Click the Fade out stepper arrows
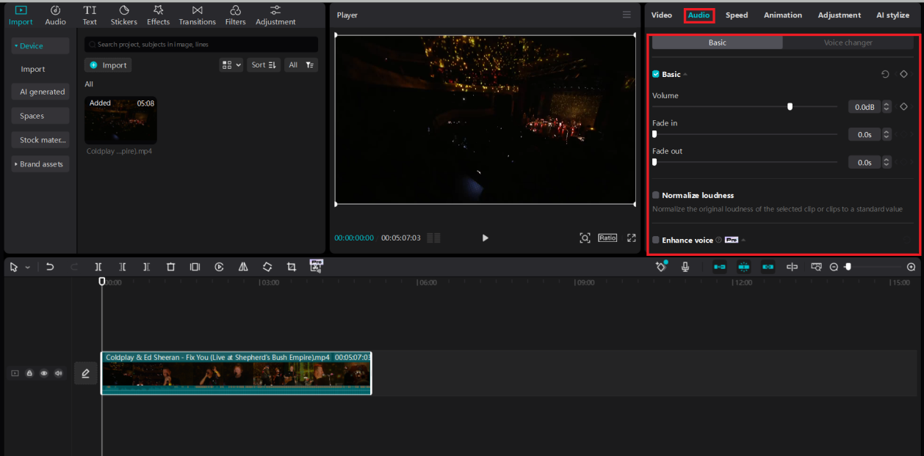 click(x=887, y=163)
